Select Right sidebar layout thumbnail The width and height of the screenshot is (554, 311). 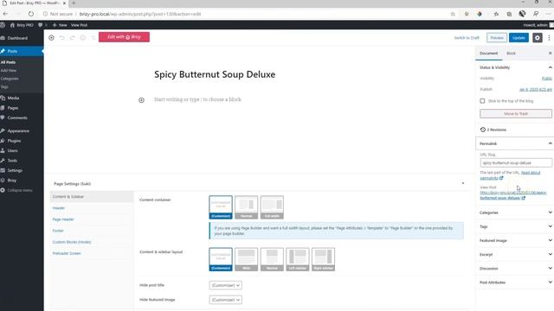(x=323, y=259)
